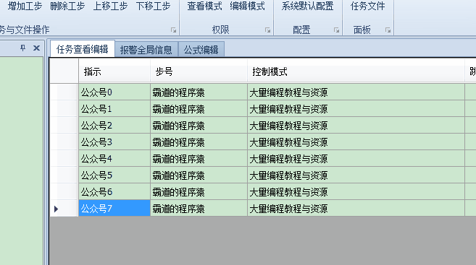
Task: Switch to 查看模式
Action: 204,6
